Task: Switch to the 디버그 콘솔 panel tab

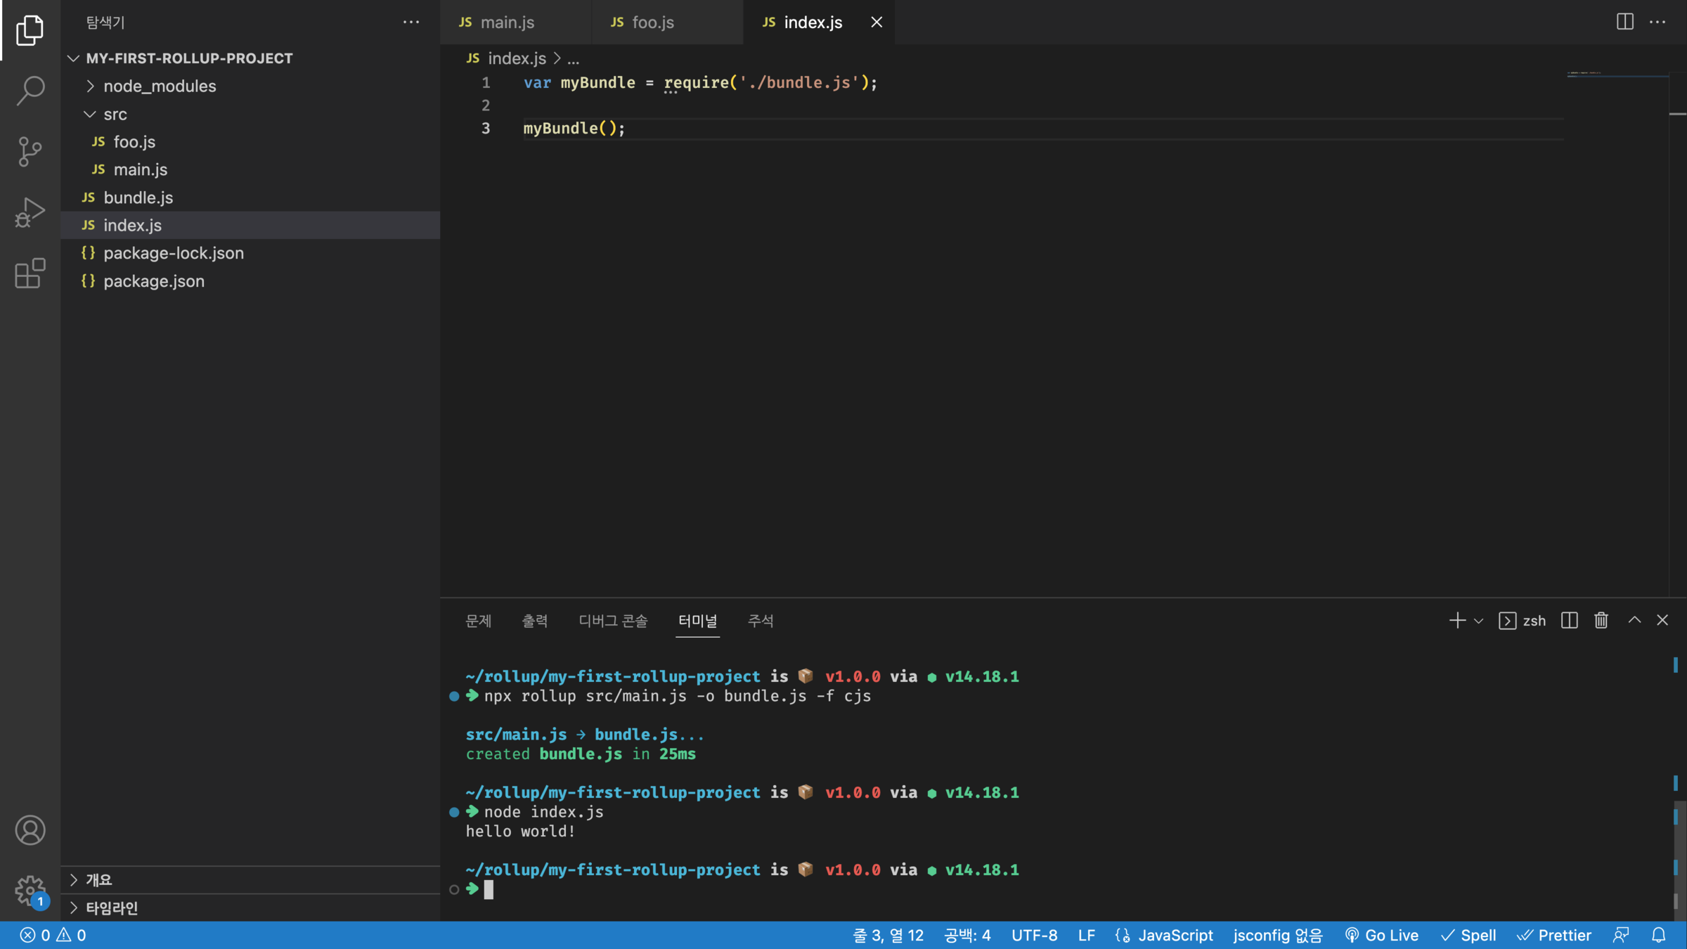Action: coord(613,621)
